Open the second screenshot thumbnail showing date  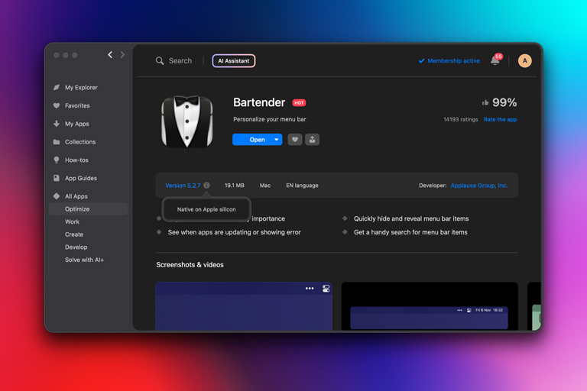[x=430, y=306]
